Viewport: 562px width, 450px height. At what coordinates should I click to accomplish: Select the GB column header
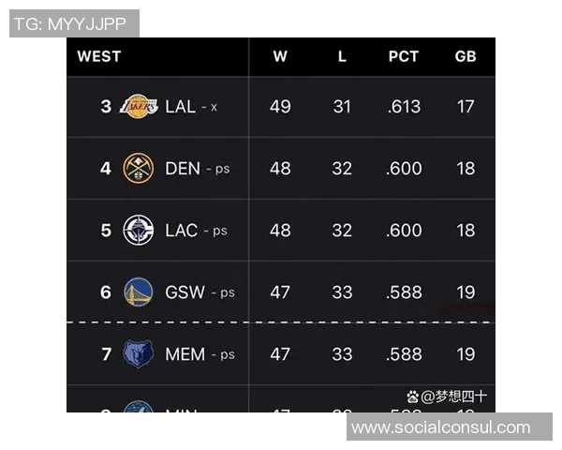pyautogui.click(x=466, y=56)
